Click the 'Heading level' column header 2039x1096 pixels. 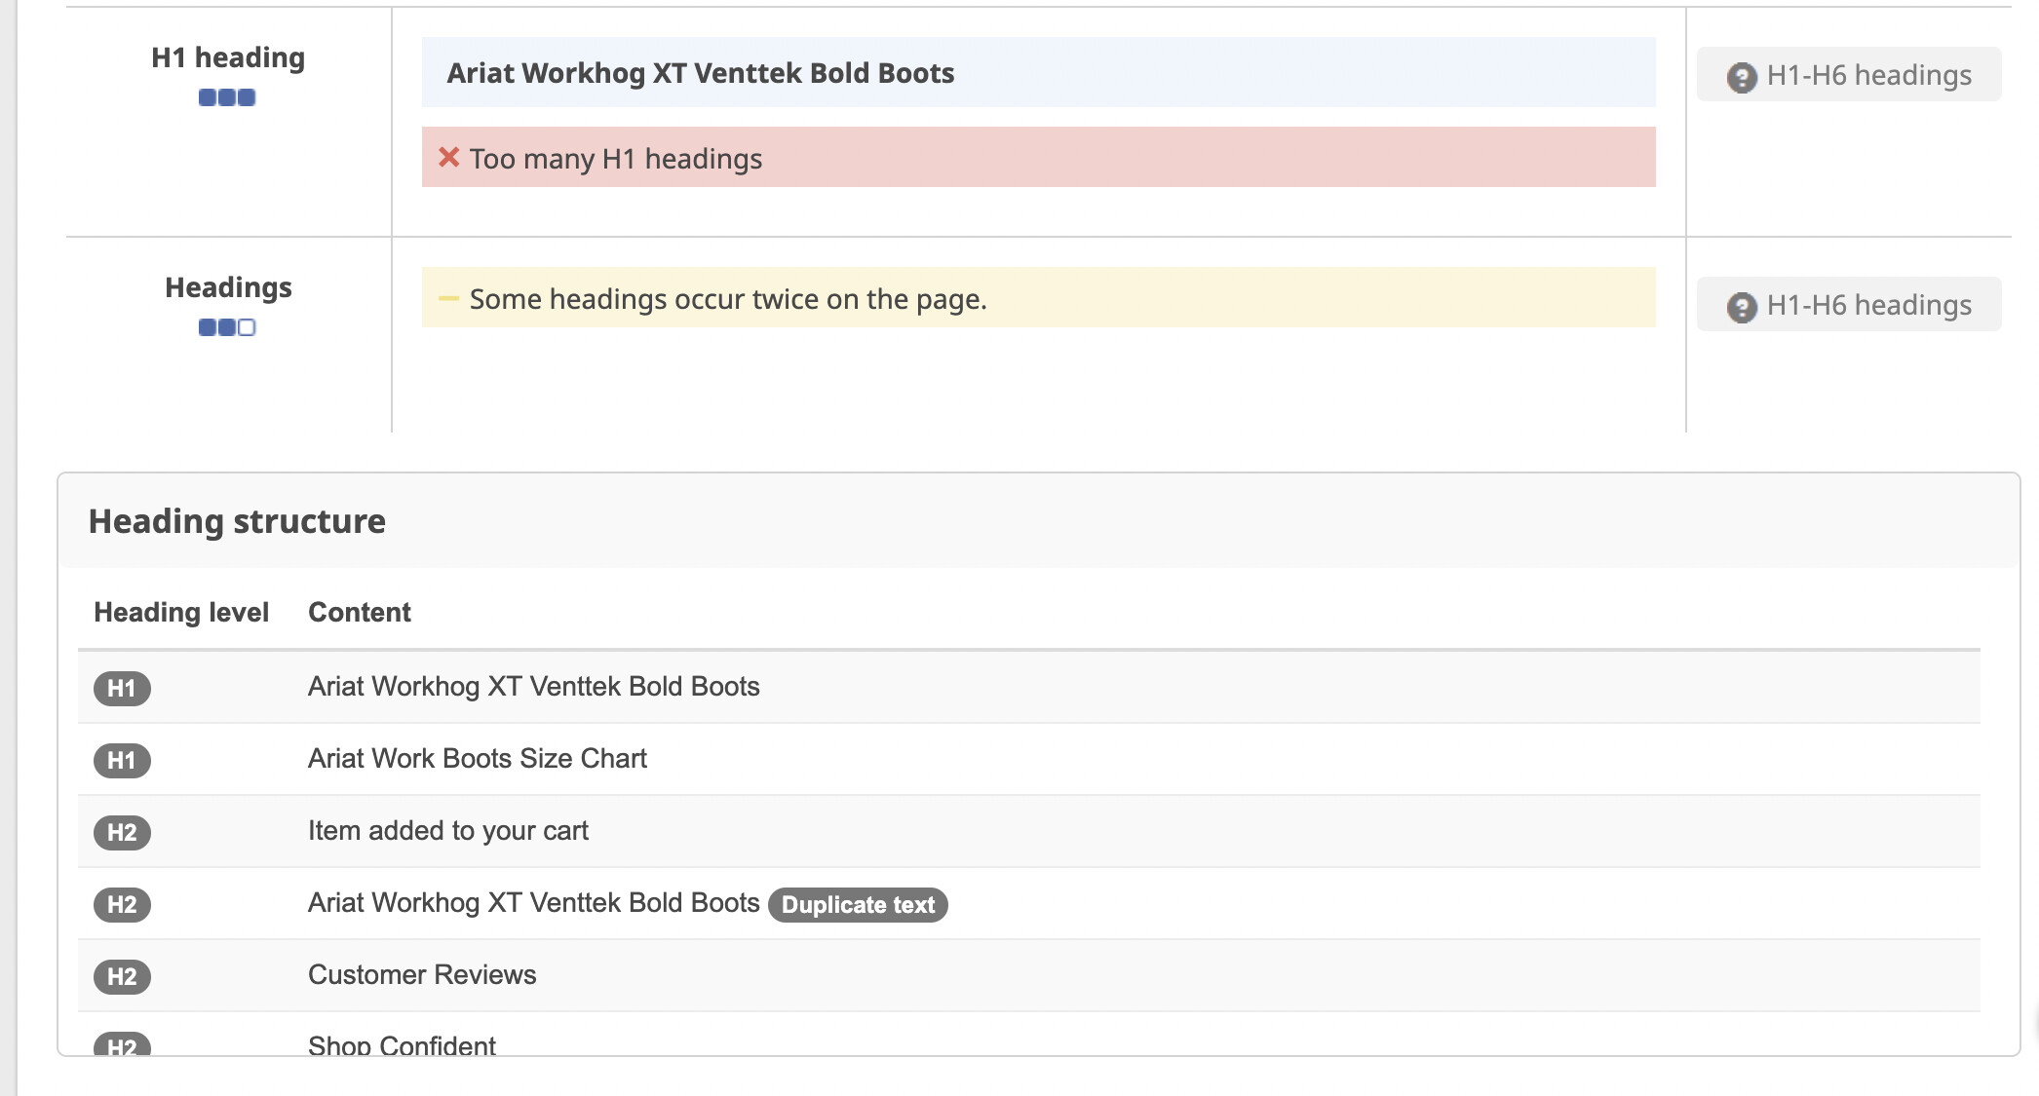coord(181,612)
